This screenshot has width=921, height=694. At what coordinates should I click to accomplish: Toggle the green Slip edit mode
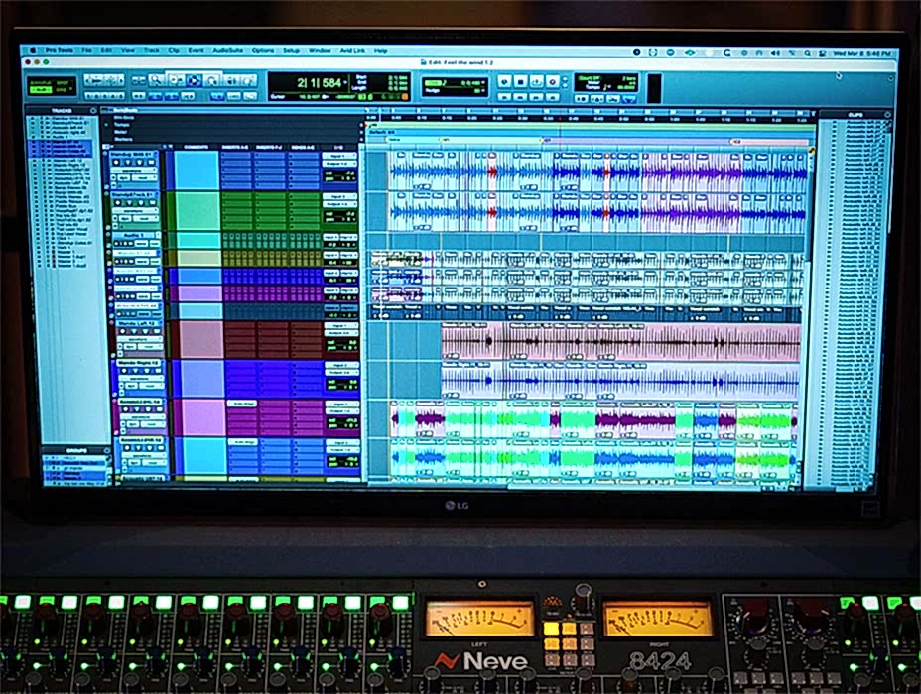click(41, 90)
